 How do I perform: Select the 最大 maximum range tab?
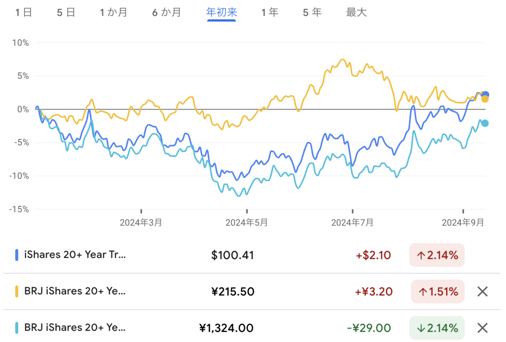(356, 12)
